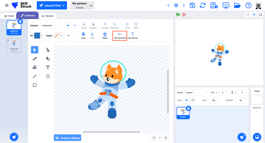This screenshot has height=143, width=265.
Task: Zoom in the paint canvas
Action: coord(166,138)
